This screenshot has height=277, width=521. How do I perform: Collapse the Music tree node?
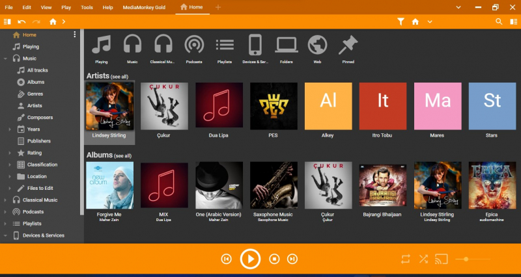[x=6, y=59]
